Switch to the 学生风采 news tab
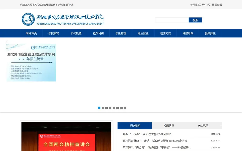Image resolution: width=242 pixels, height=151 pixels. 203,125
